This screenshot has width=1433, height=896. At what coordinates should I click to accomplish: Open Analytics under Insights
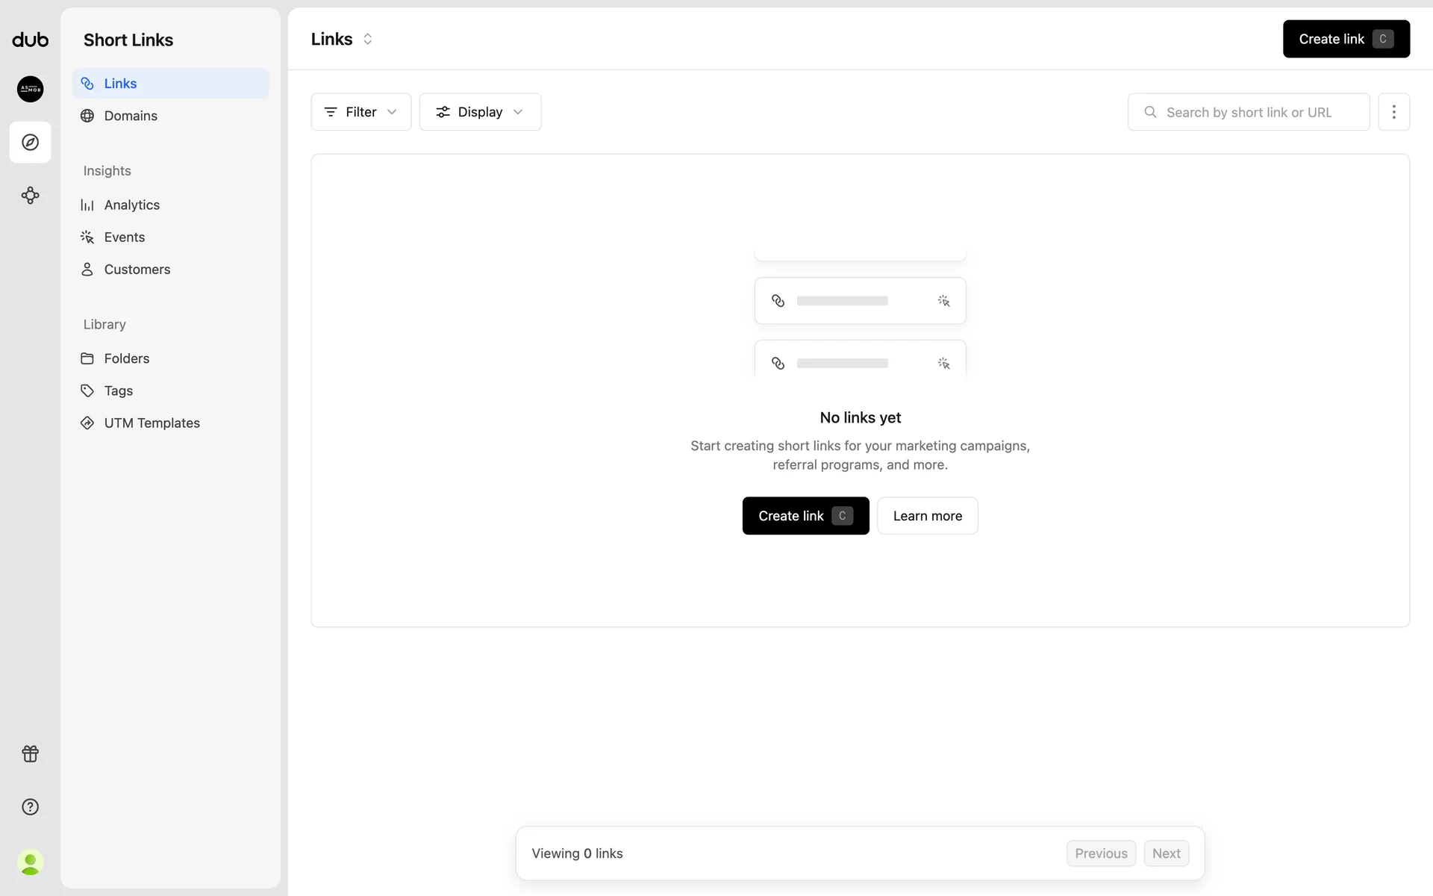tap(131, 205)
